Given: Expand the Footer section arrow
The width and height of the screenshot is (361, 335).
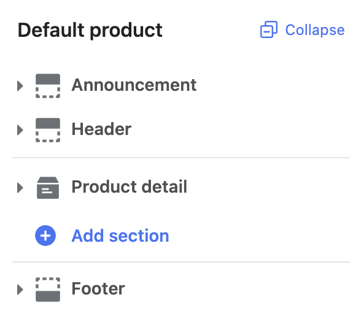Looking at the screenshot, I should (20, 290).
